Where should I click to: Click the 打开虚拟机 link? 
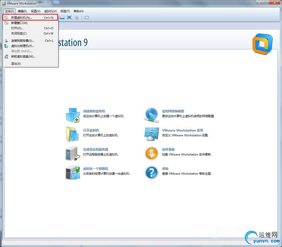pyautogui.click(x=91, y=130)
